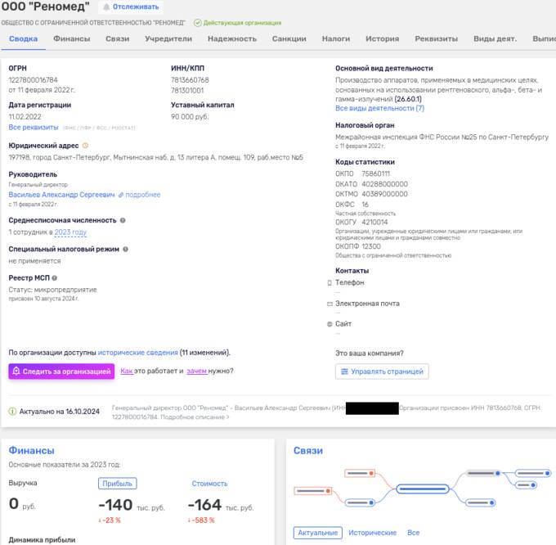Viewport: 556px width, 545px height.
Task: Switch to the Финансы tab
Action: (72, 38)
